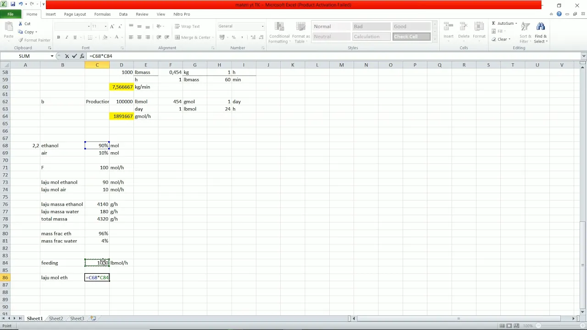Click the Format as Table icon

[301, 33]
